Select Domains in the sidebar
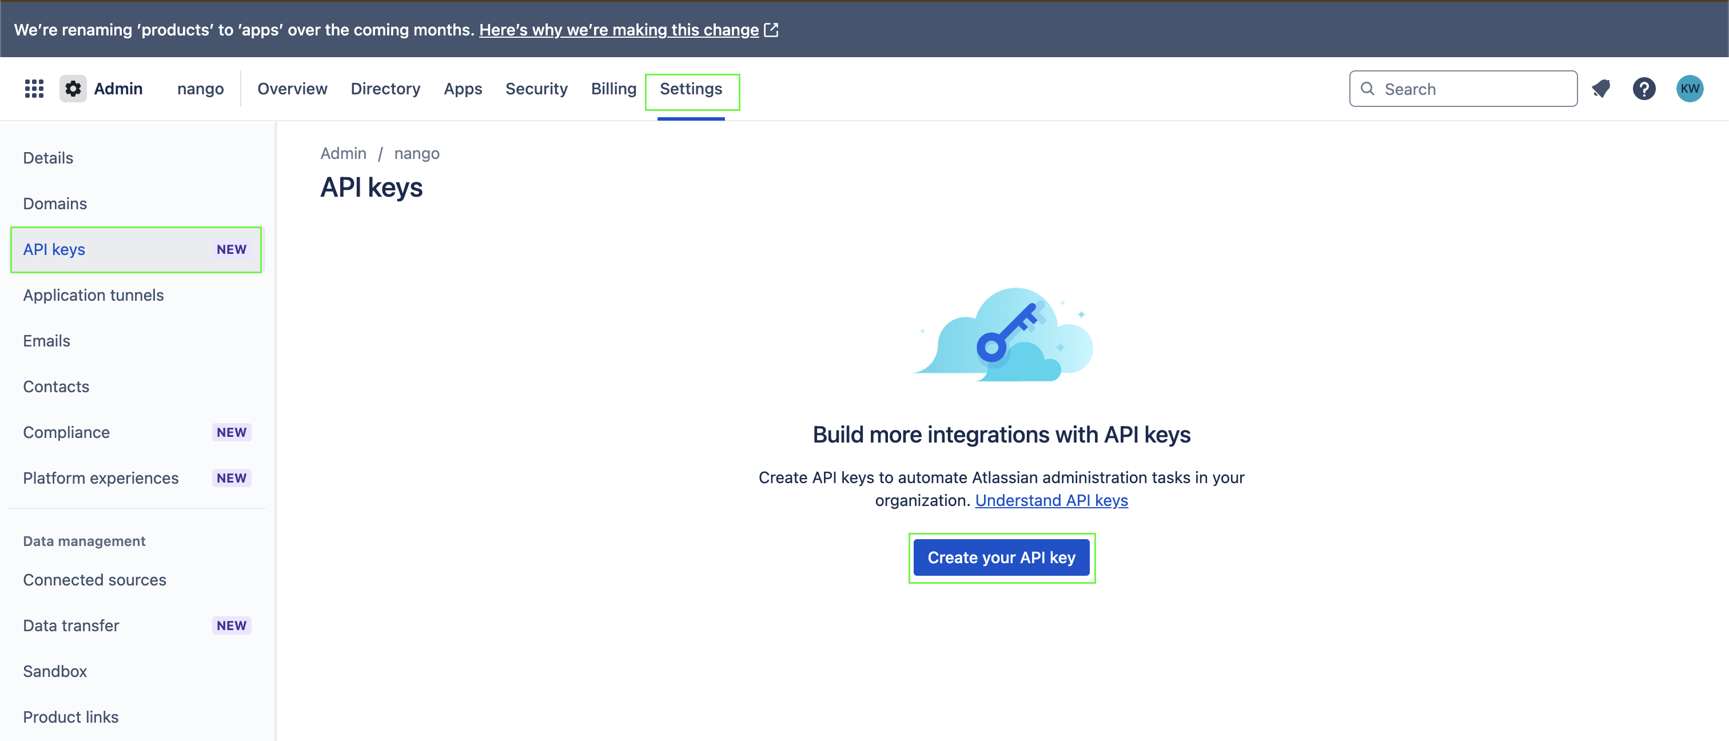Screen dimensions: 1729x741 pos(55,204)
